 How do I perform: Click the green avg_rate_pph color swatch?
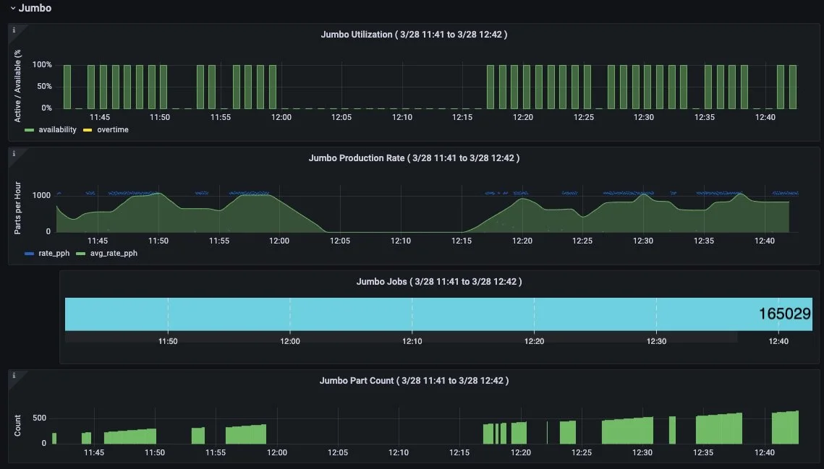(81, 254)
